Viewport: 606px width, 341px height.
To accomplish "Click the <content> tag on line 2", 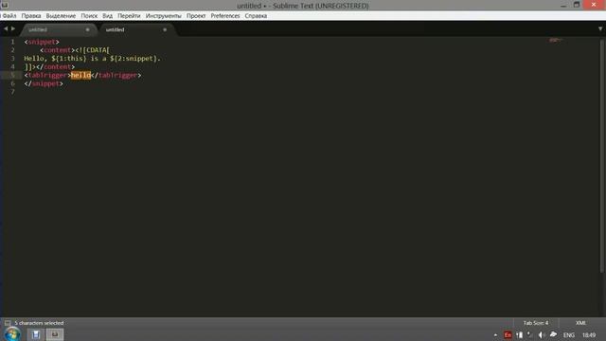I will 57,50.
